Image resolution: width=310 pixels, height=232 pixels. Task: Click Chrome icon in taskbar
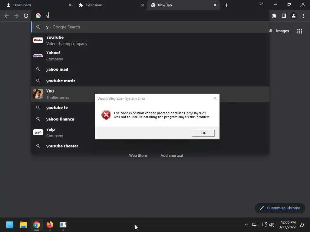coord(37,225)
